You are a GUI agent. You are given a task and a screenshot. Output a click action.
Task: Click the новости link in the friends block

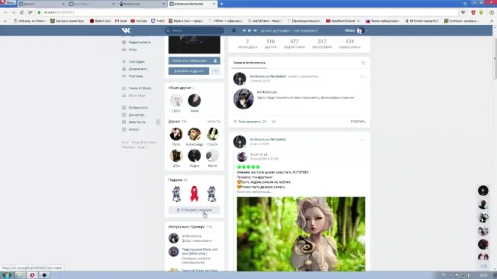[x=214, y=122]
